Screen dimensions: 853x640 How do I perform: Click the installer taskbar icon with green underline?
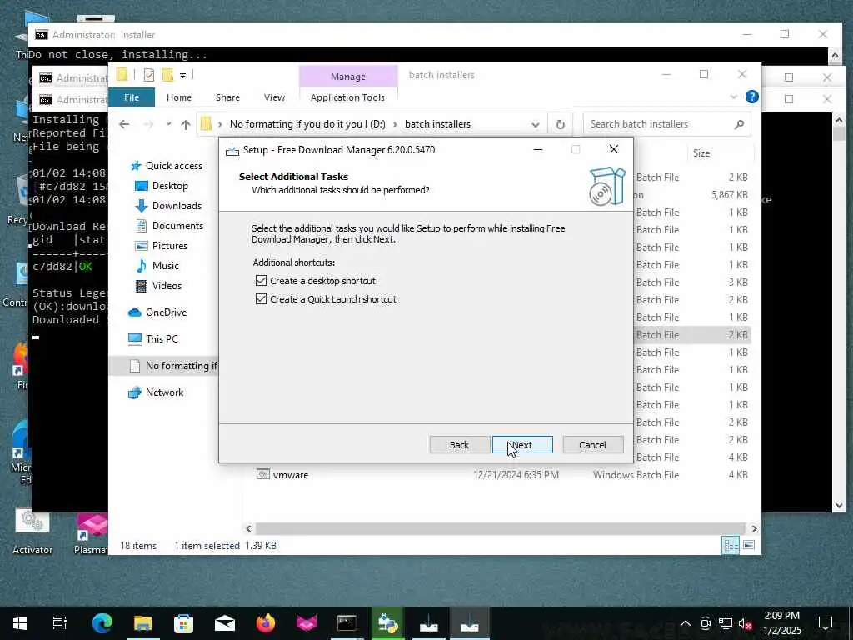pos(388,623)
